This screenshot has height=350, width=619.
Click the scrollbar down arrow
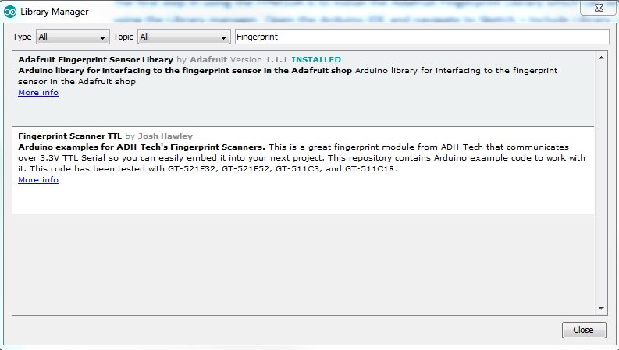(601, 308)
